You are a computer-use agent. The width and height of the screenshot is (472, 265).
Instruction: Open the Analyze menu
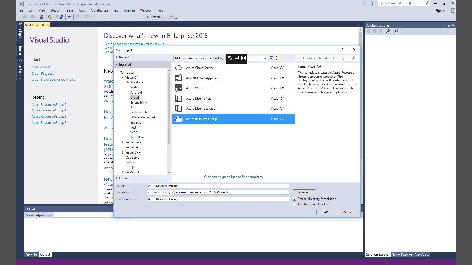tap(129, 10)
